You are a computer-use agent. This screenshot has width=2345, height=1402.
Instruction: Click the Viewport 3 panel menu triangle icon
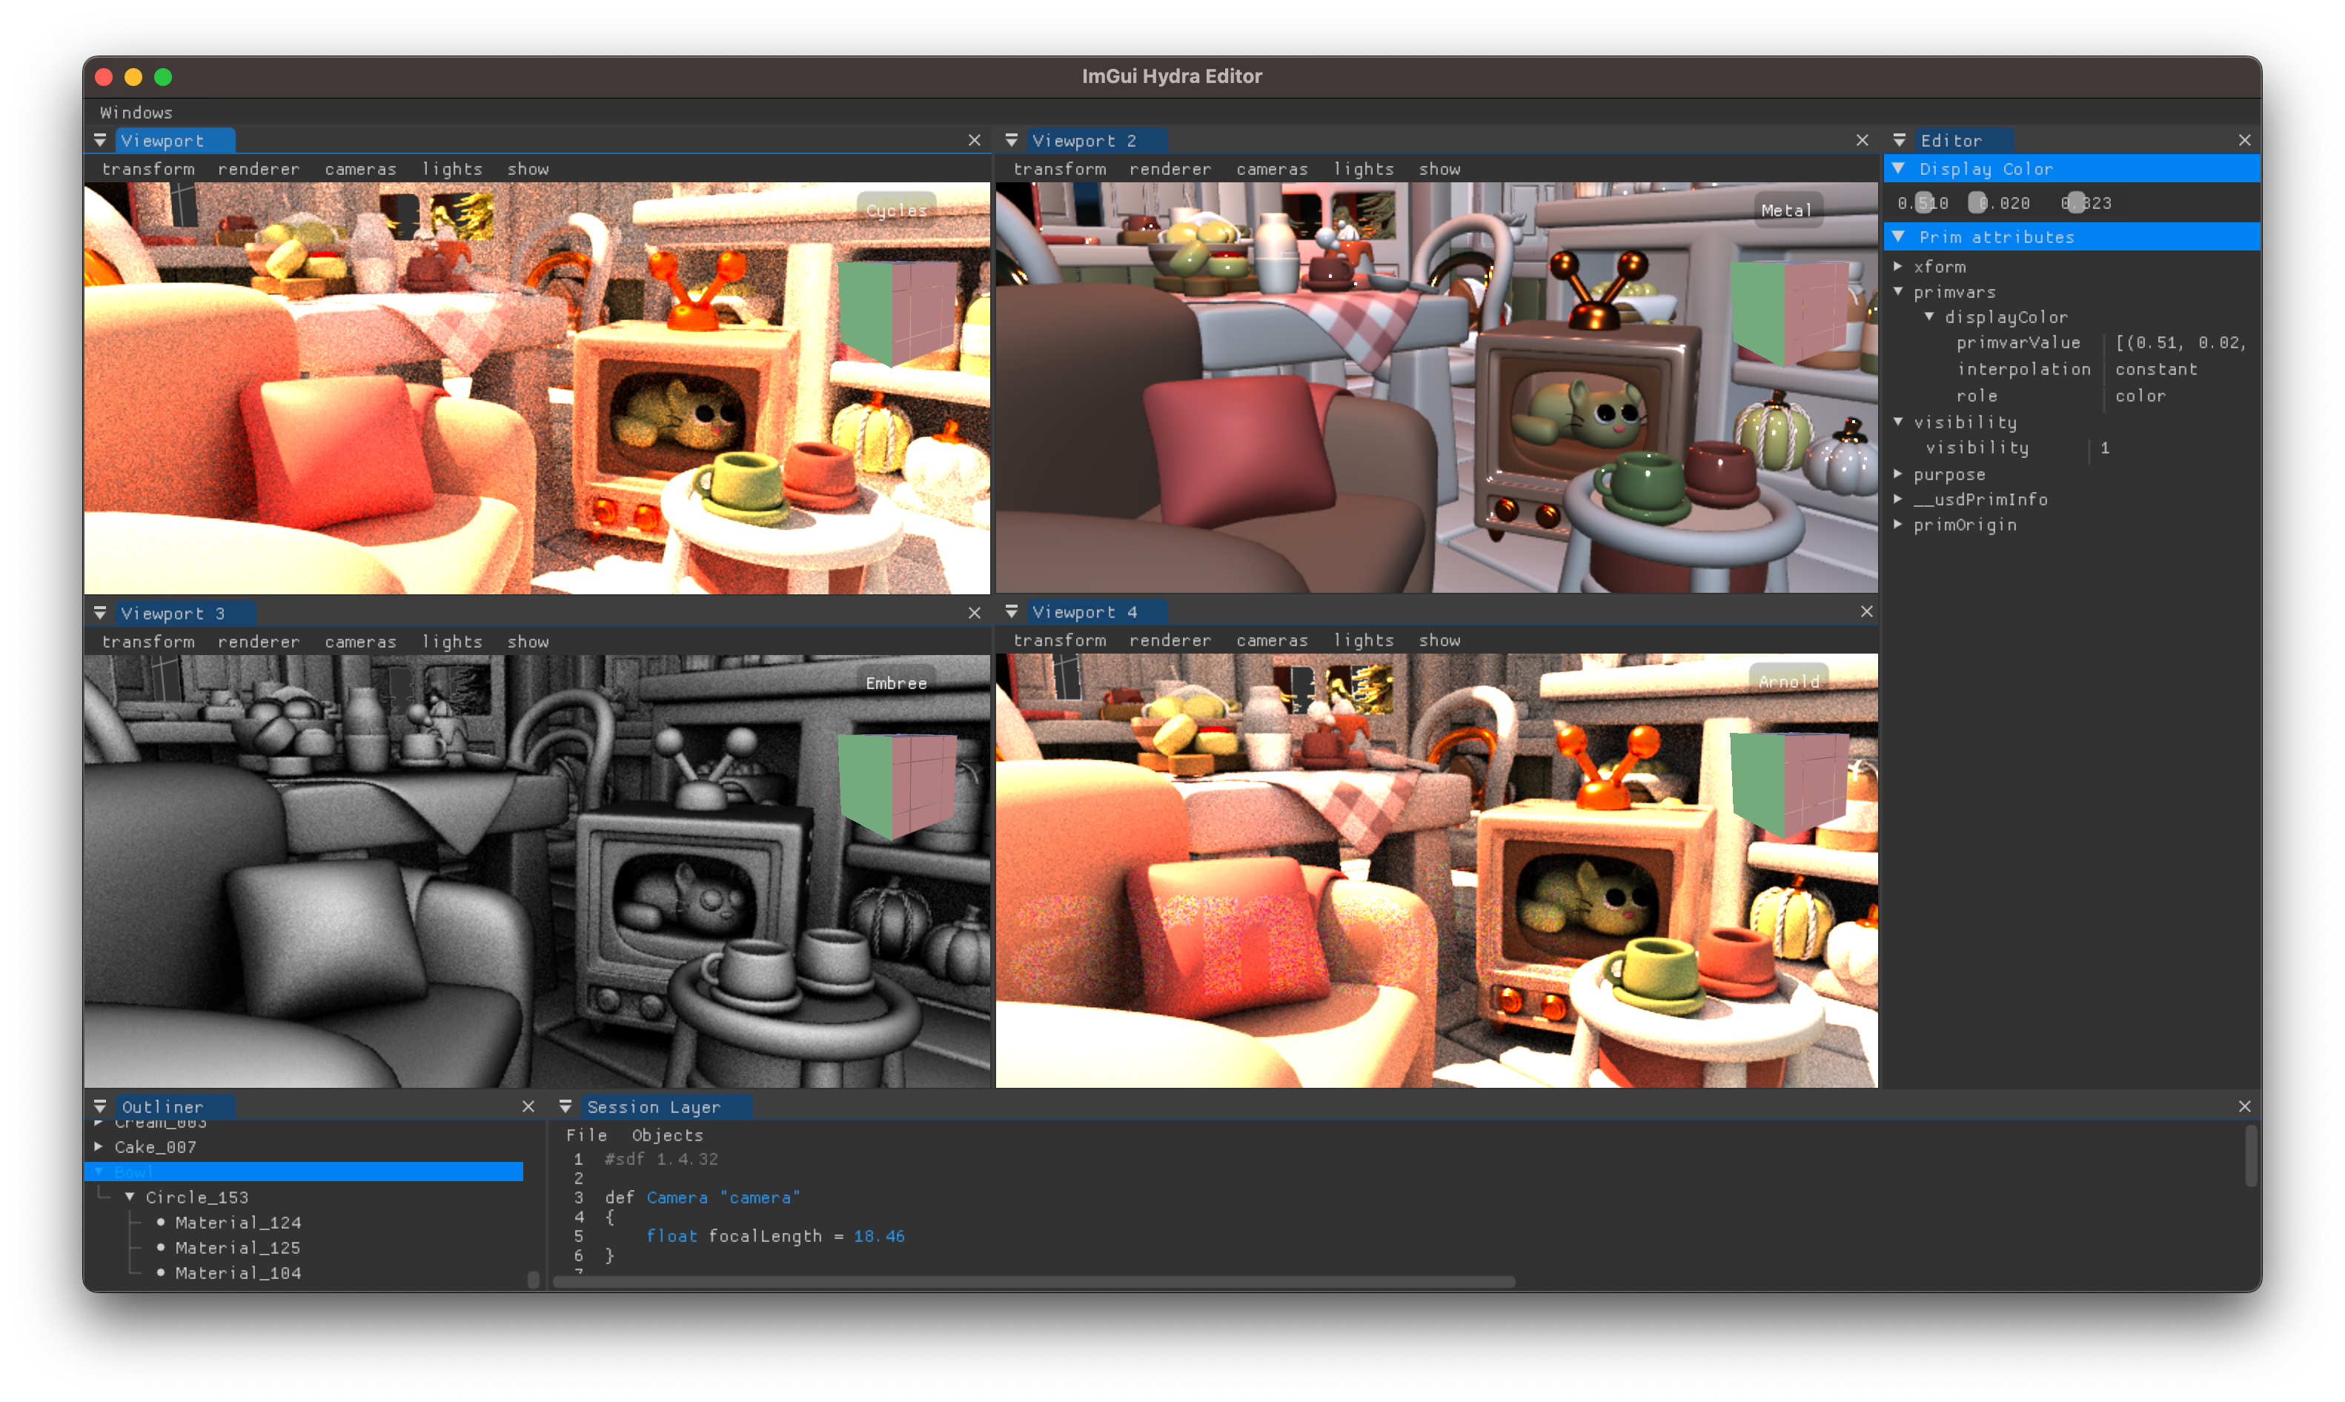(100, 613)
